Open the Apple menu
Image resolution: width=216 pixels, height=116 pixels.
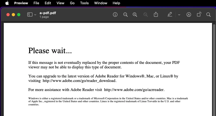pyautogui.click(x=7, y=3)
